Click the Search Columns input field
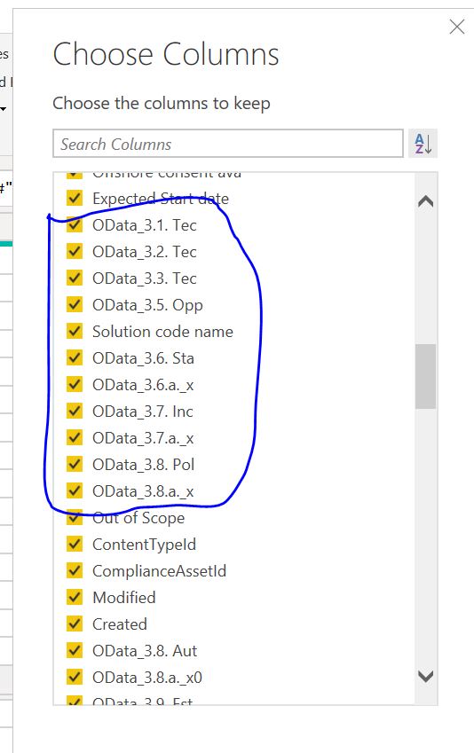The width and height of the screenshot is (474, 753). pyautogui.click(x=228, y=143)
